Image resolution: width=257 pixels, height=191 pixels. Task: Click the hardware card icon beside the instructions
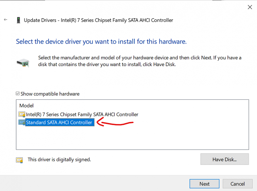coord(23,62)
